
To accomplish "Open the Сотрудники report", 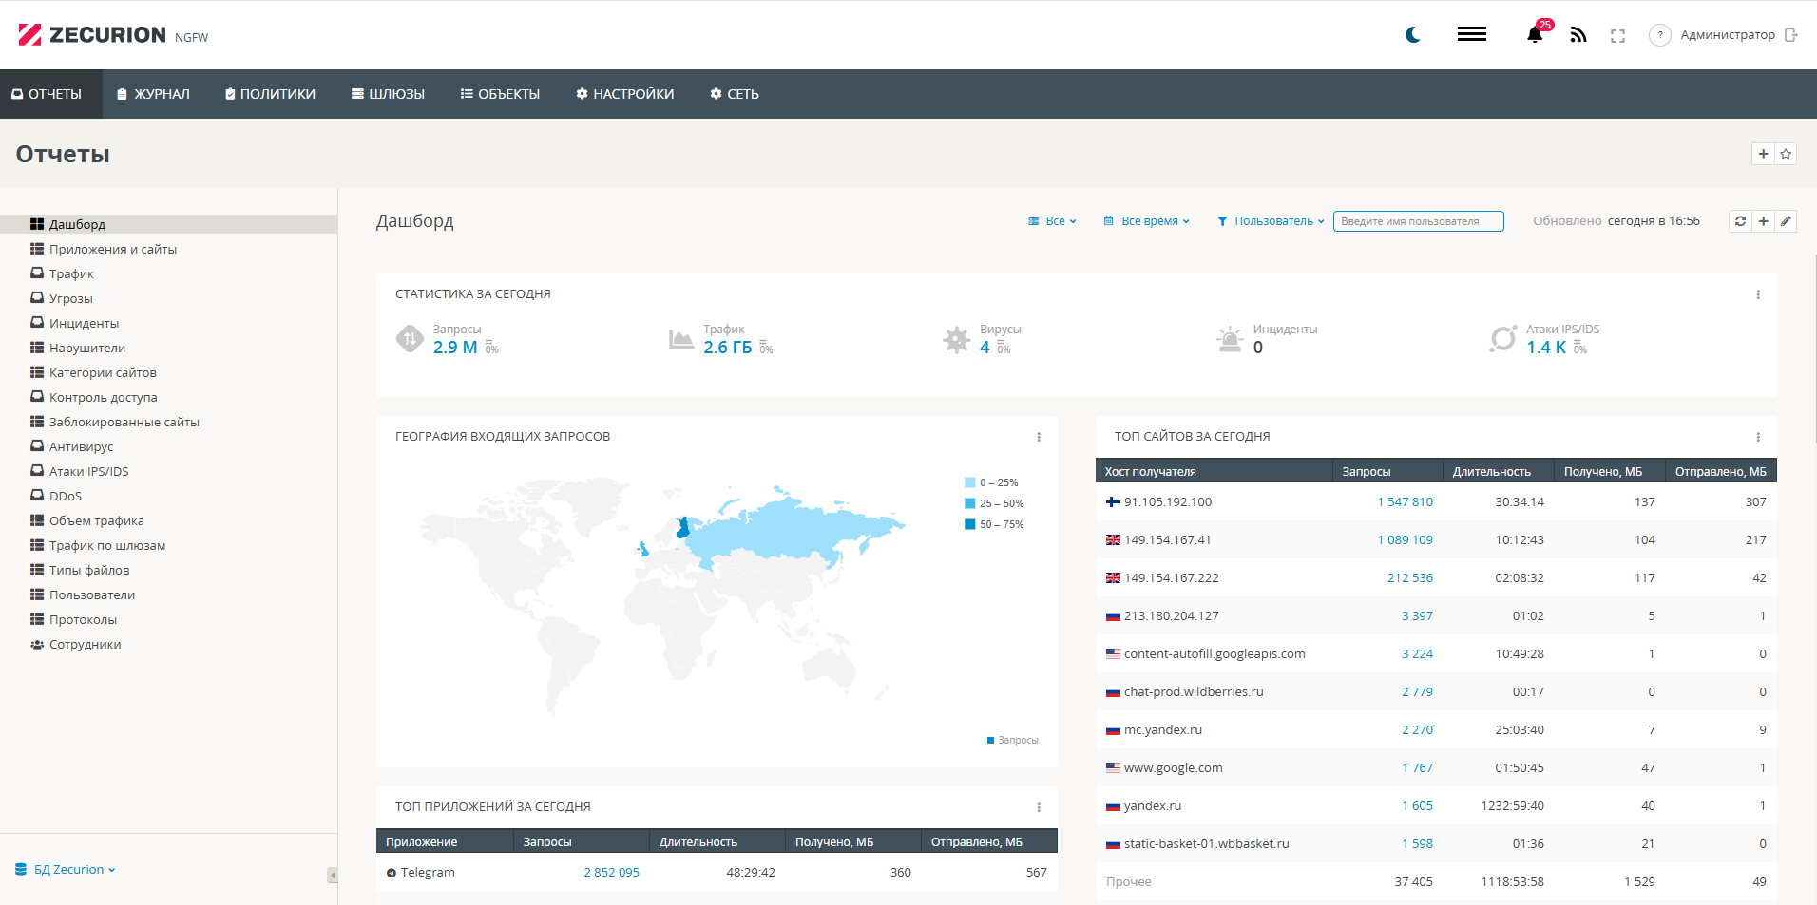I will (85, 644).
